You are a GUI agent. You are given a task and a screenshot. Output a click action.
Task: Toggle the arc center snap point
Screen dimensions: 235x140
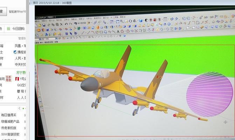[108, 36]
